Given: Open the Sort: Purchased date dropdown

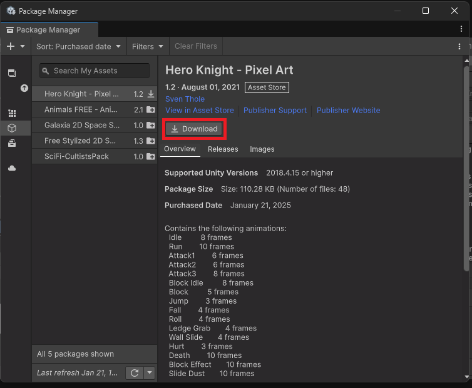Looking at the screenshot, I should point(79,46).
